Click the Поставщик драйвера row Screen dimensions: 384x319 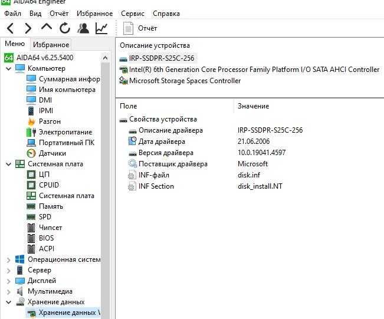click(x=173, y=164)
